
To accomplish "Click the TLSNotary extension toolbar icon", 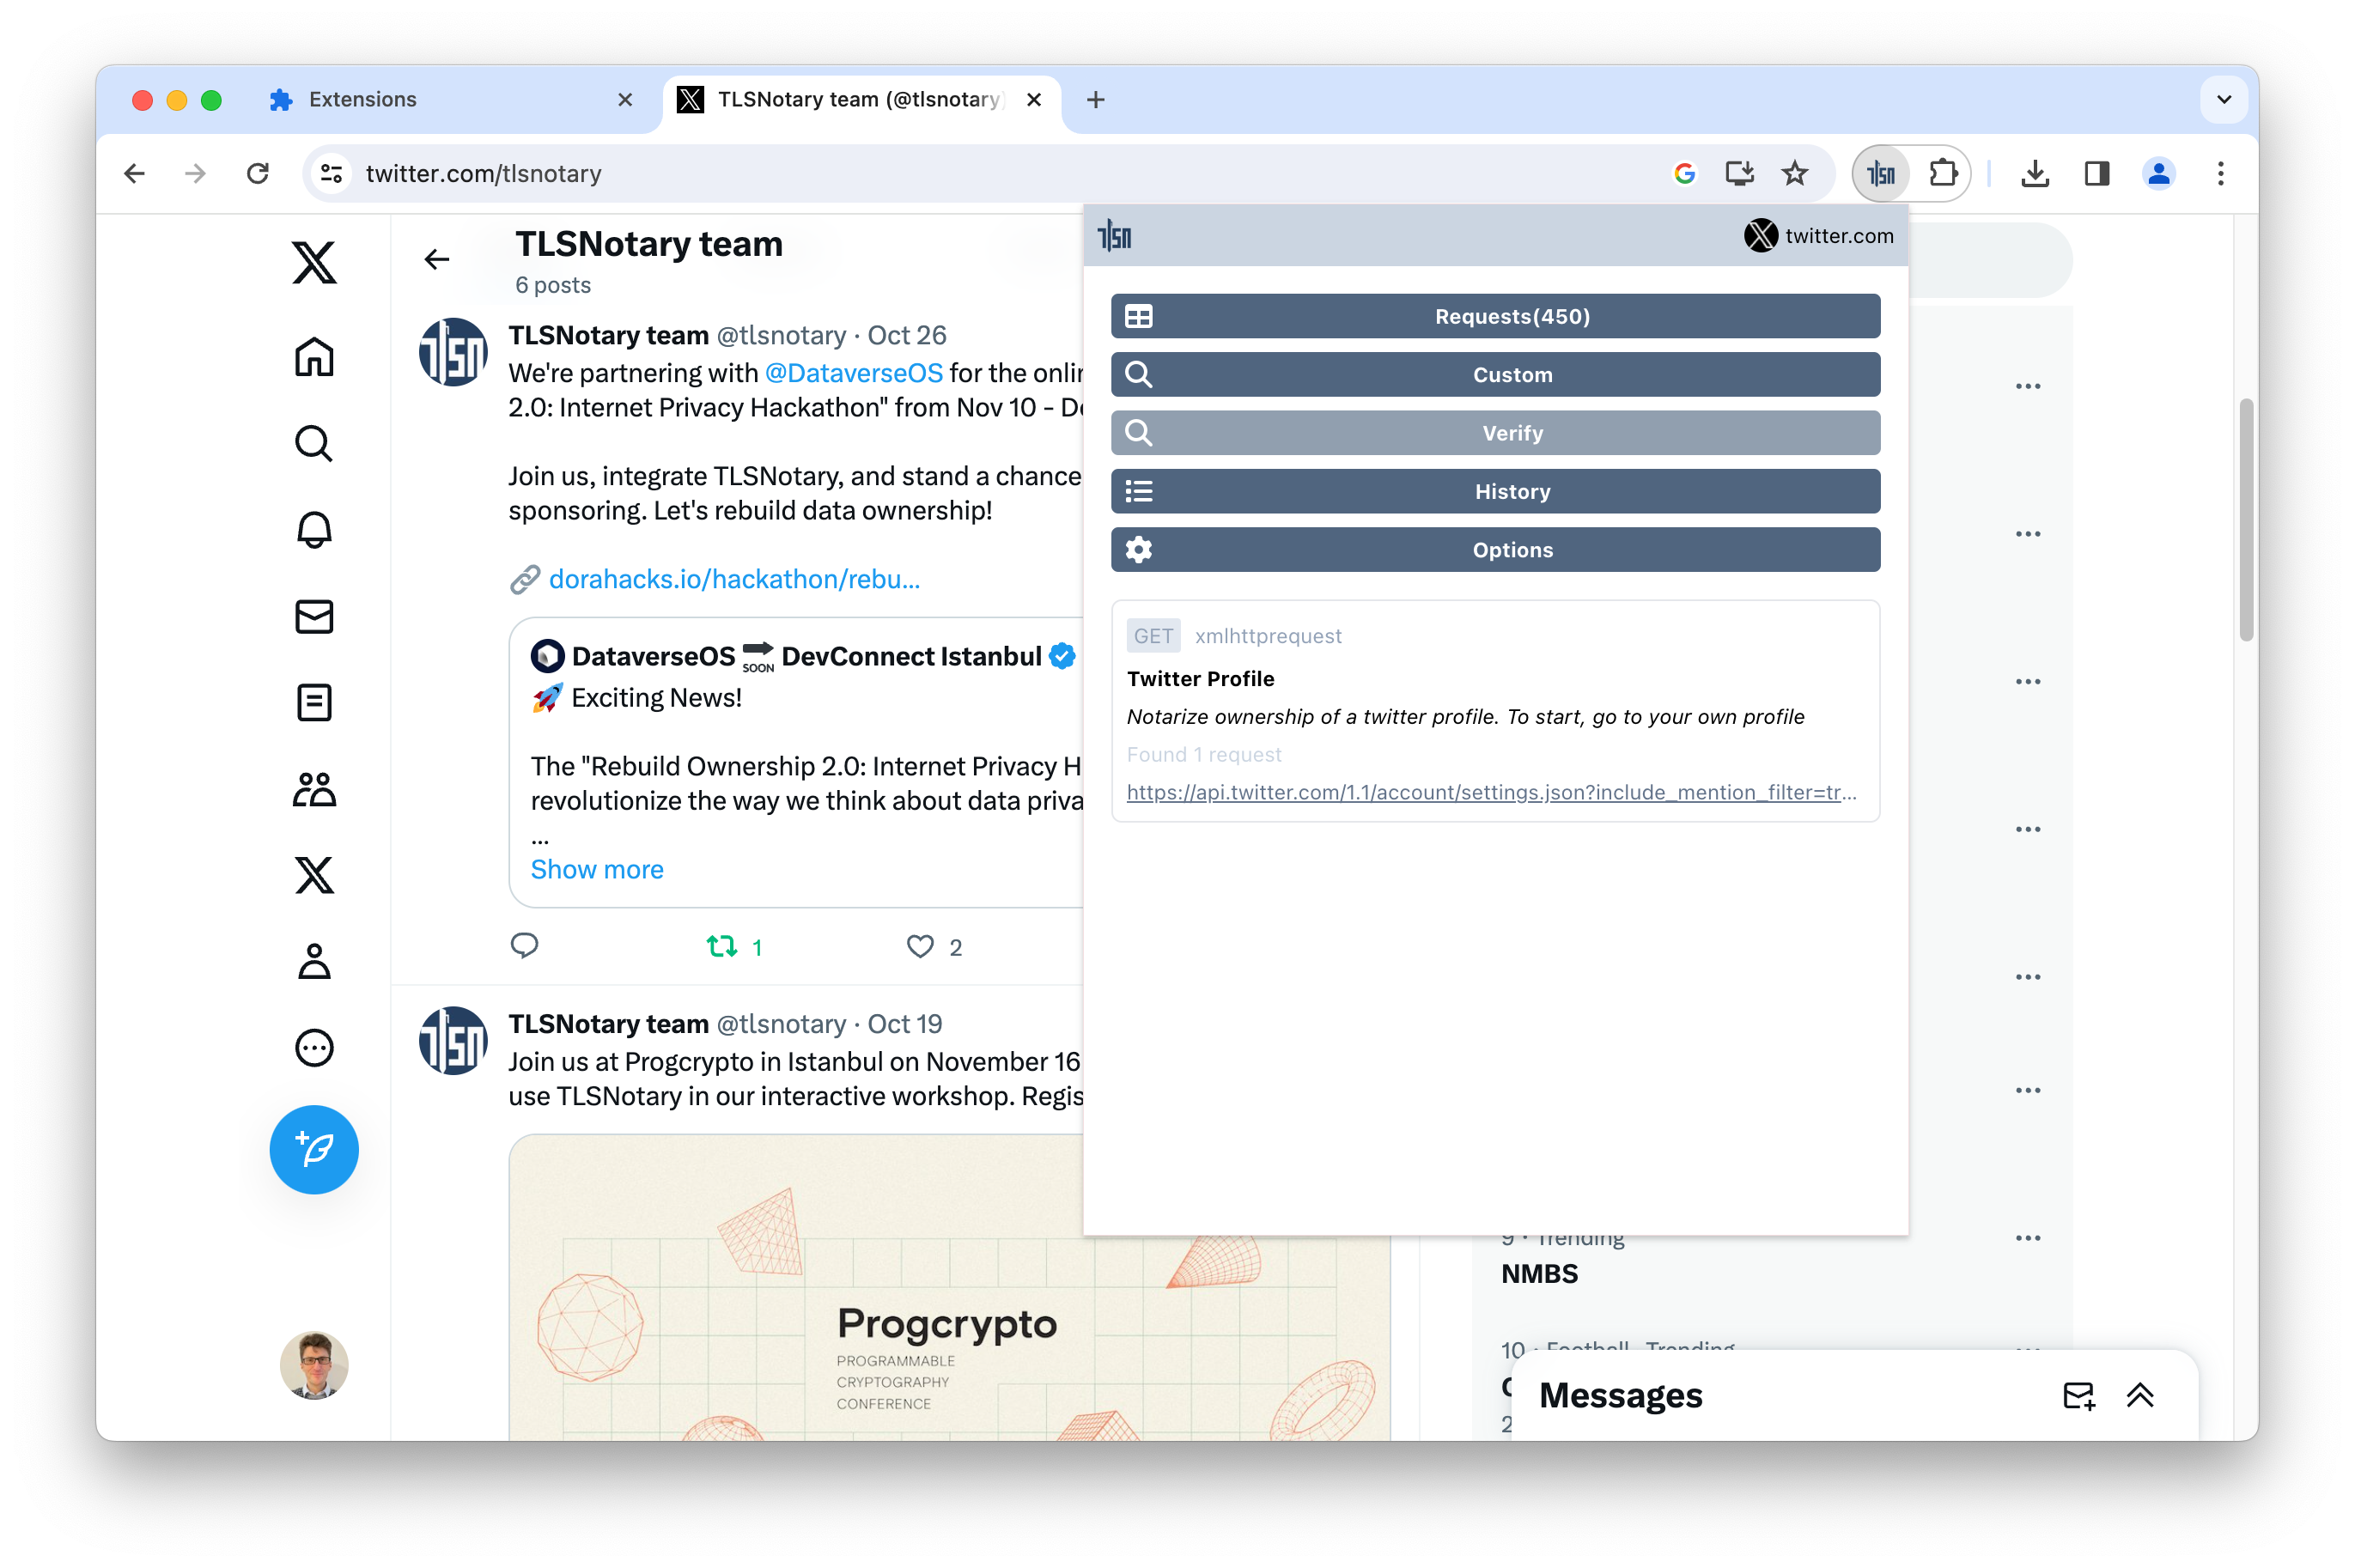I will 1881,174.
